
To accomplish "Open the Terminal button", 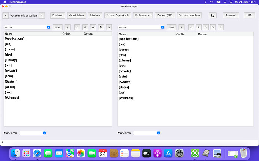I will click(231, 15).
